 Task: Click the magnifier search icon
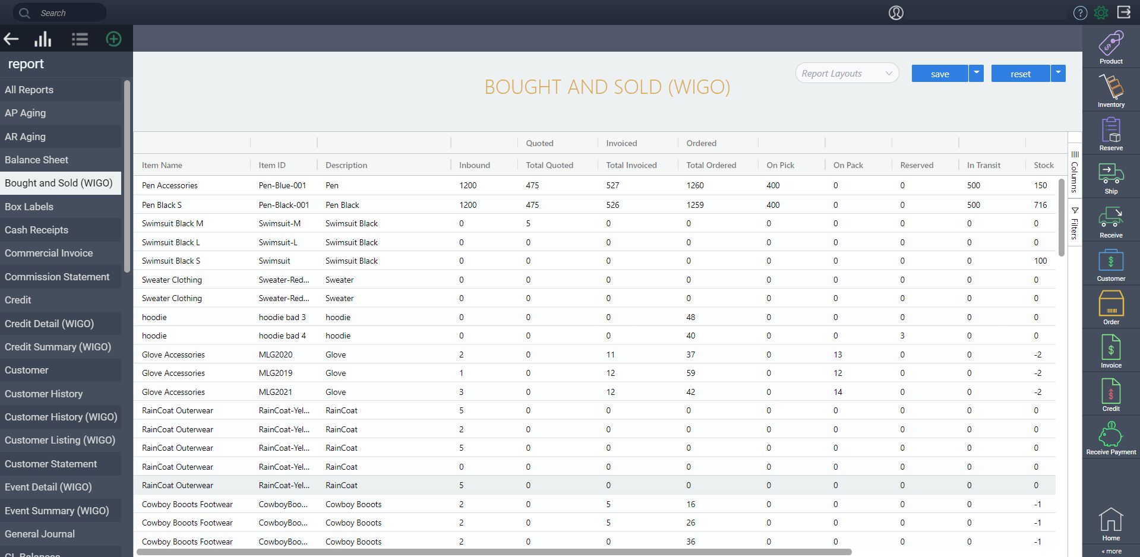pos(24,12)
